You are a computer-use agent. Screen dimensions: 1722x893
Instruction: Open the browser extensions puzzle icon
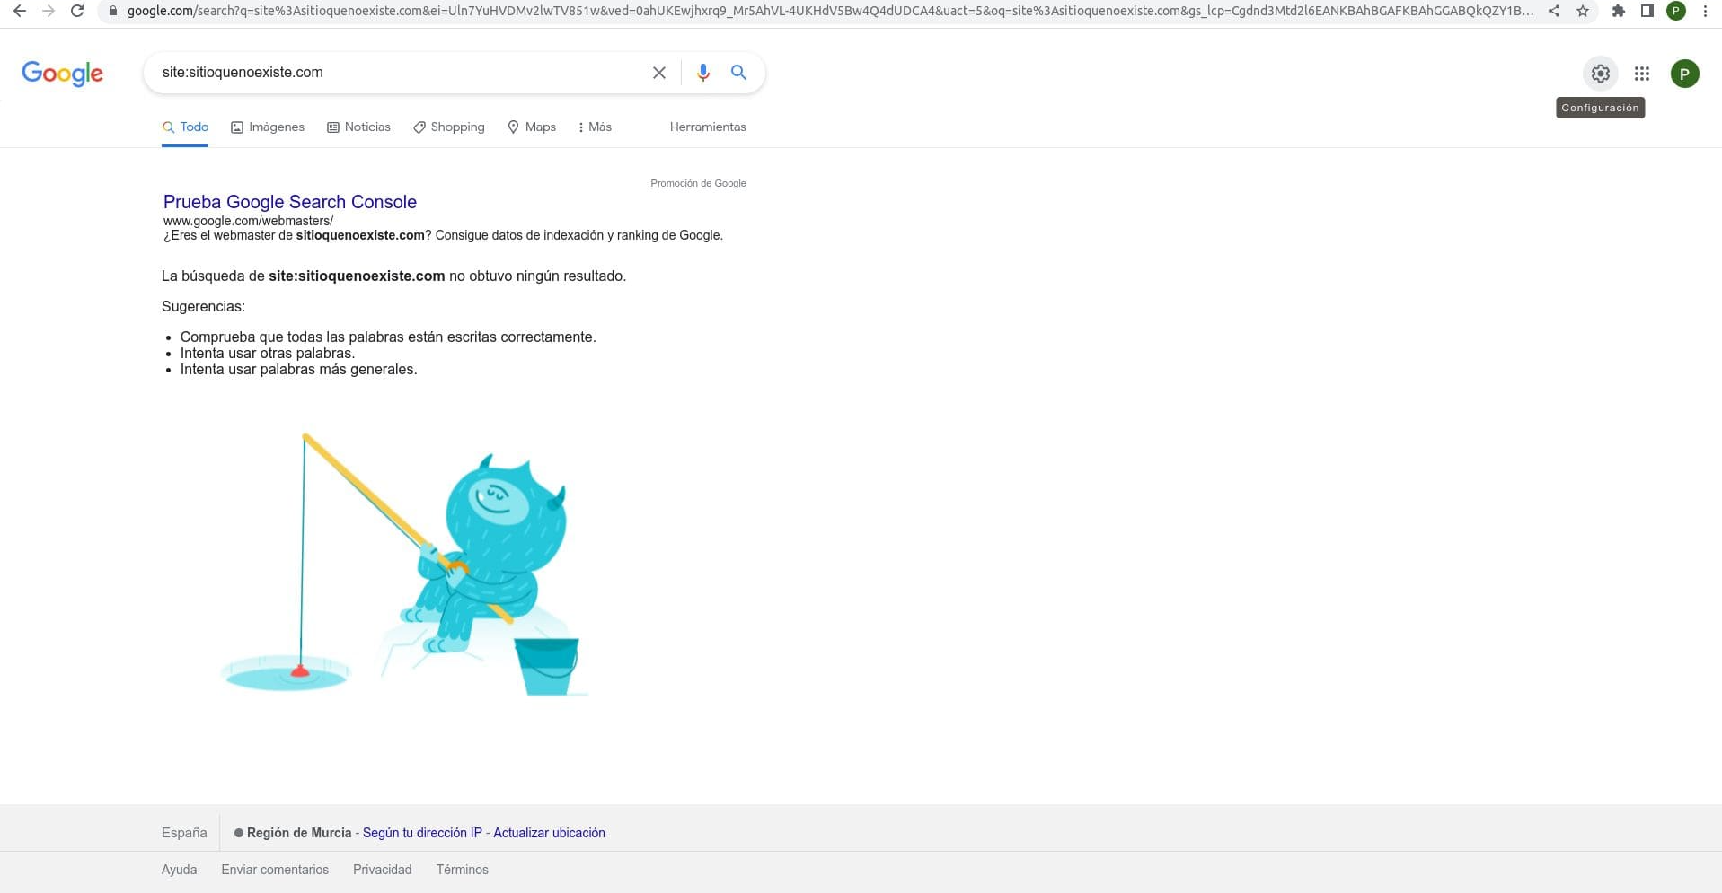1618,11
